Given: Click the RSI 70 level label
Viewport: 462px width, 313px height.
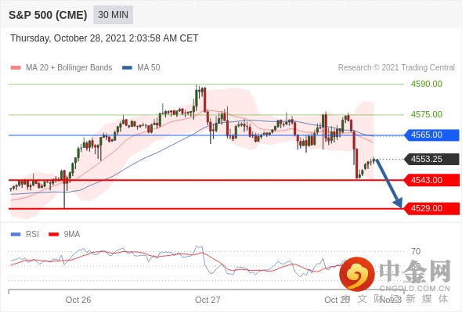Looking at the screenshot, I should click(x=416, y=251).
